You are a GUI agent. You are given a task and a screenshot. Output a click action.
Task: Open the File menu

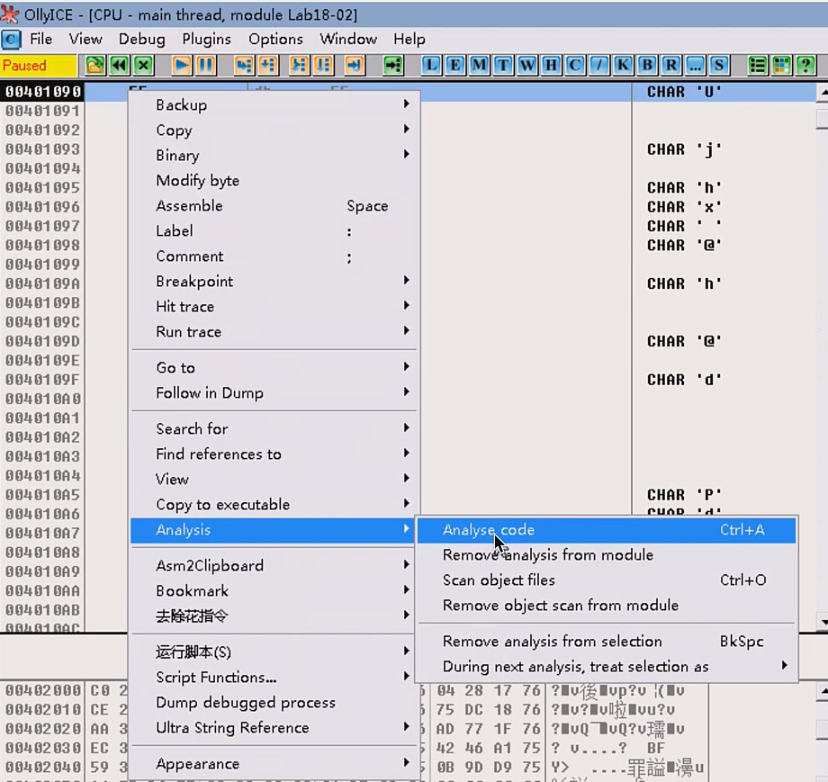(x=40, y=39)
